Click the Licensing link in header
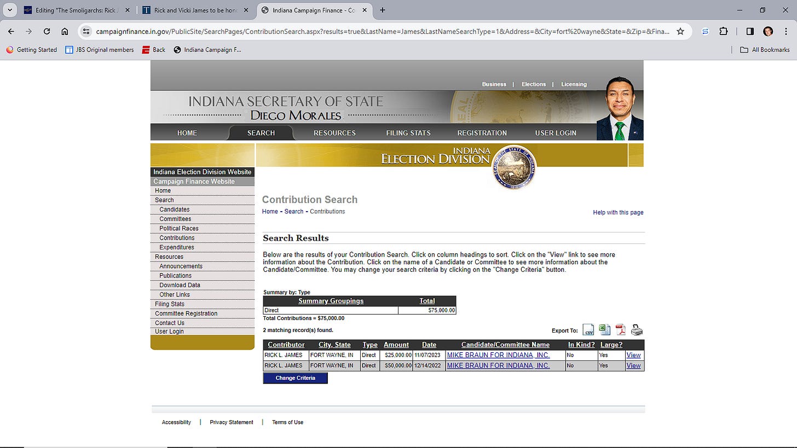The image size is (797, 448). [574, 84]
